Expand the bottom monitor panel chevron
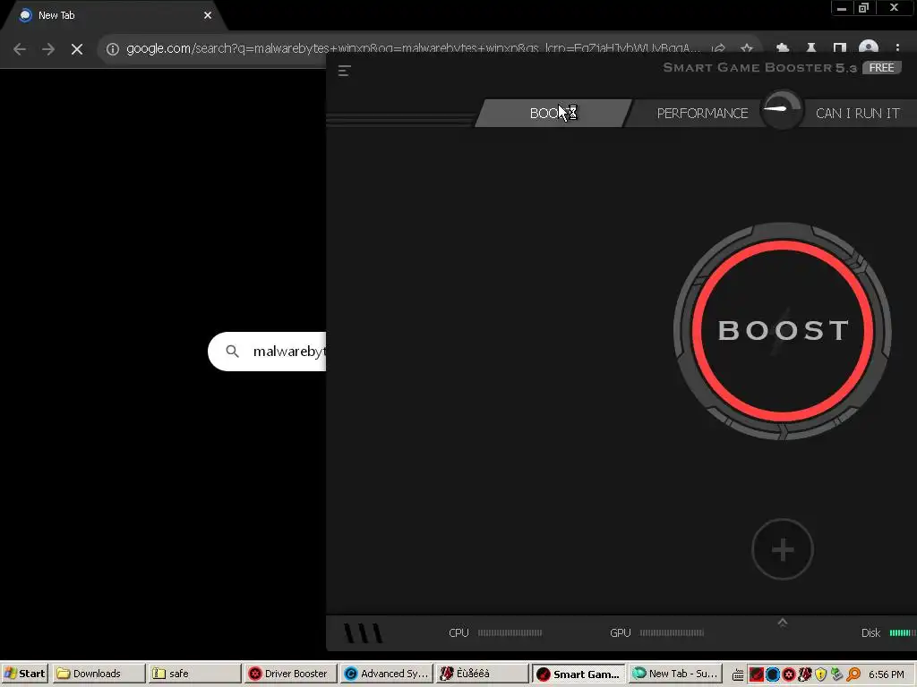The image size is (917, 687). (783, 623)
